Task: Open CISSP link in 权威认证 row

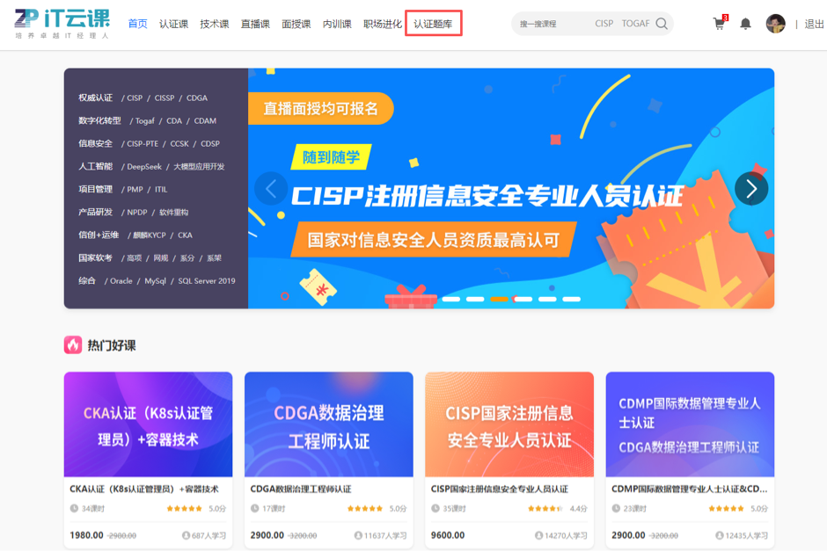Action: pos(164,98)
